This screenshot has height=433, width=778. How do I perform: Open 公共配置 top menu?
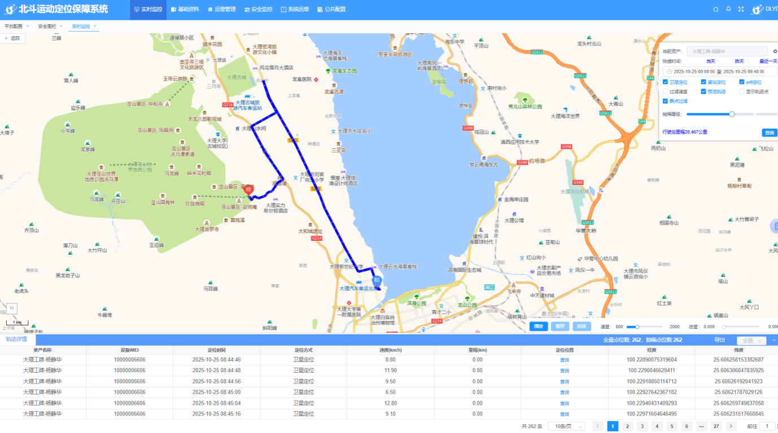331,10
